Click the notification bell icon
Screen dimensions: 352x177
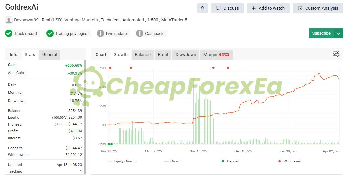(x=202, y=8)
